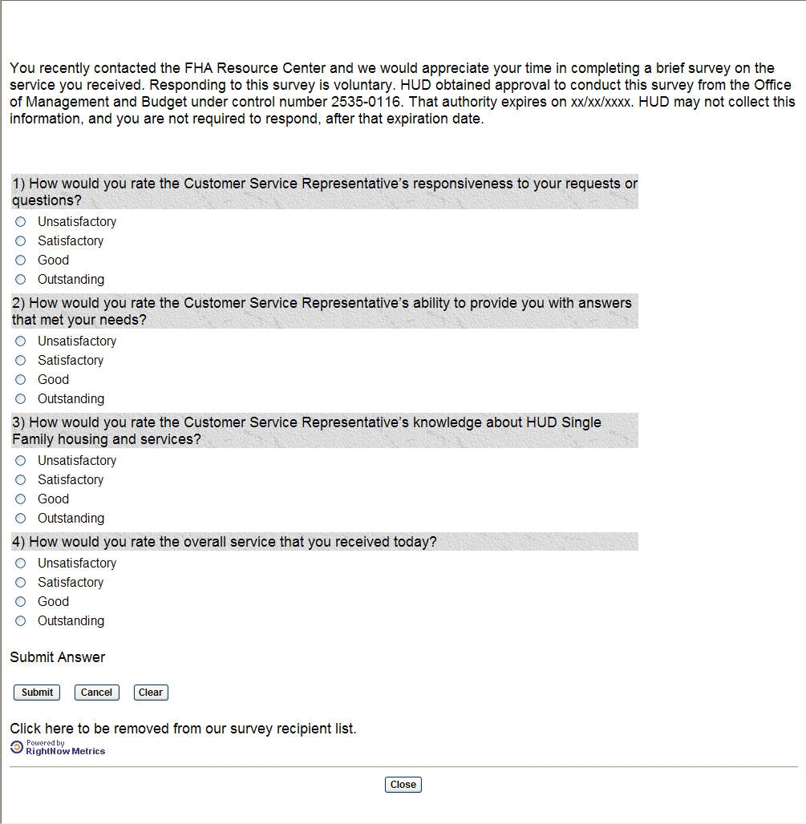Image resolution: width=806 pixels, height=824 pixels.
Task: Click the remove from survey recipient list link
Action: click(x=183, y=729)
